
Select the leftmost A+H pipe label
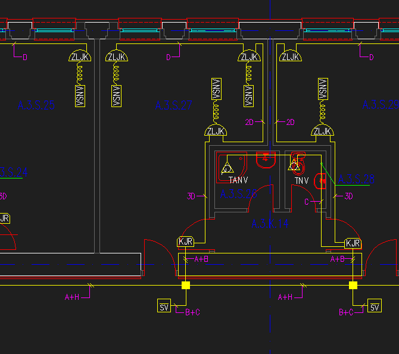(x=72, y=296)
